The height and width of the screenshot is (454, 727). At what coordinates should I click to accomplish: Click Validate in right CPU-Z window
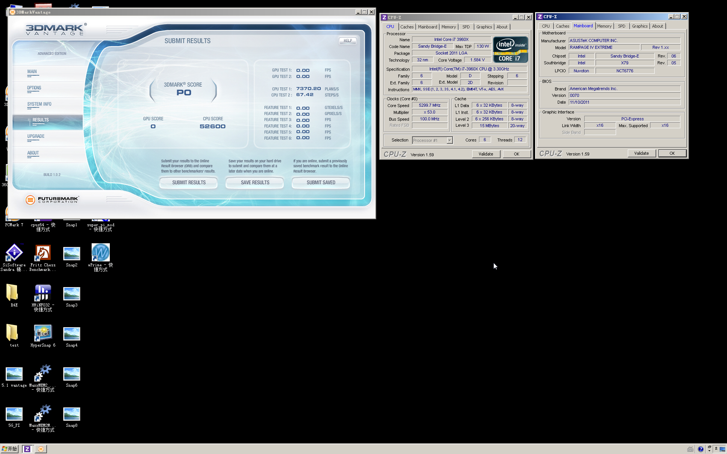click(x=641, y=153)
